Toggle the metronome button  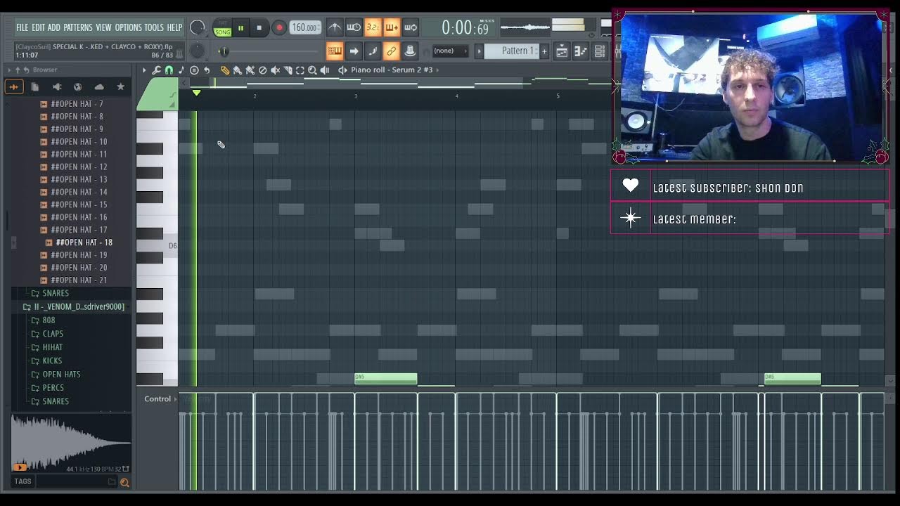(x=335, y=27)
